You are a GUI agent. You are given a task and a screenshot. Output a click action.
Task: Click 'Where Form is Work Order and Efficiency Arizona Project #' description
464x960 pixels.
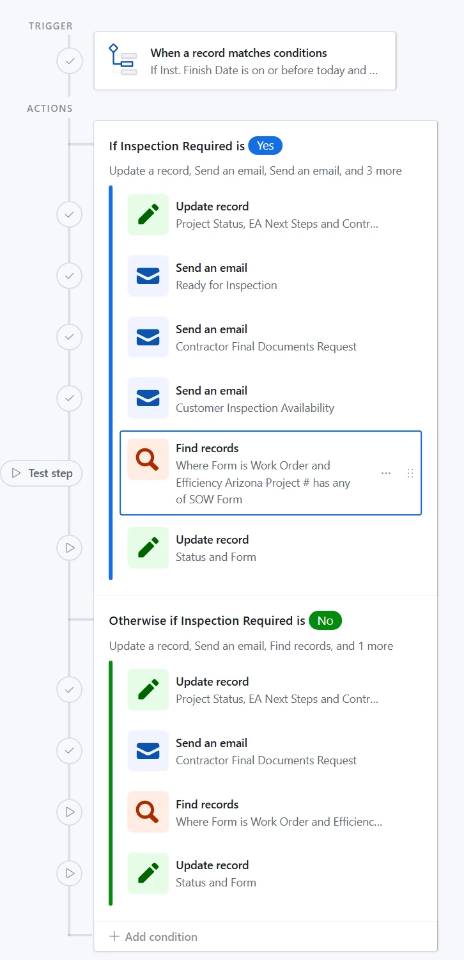pos(263,482)
